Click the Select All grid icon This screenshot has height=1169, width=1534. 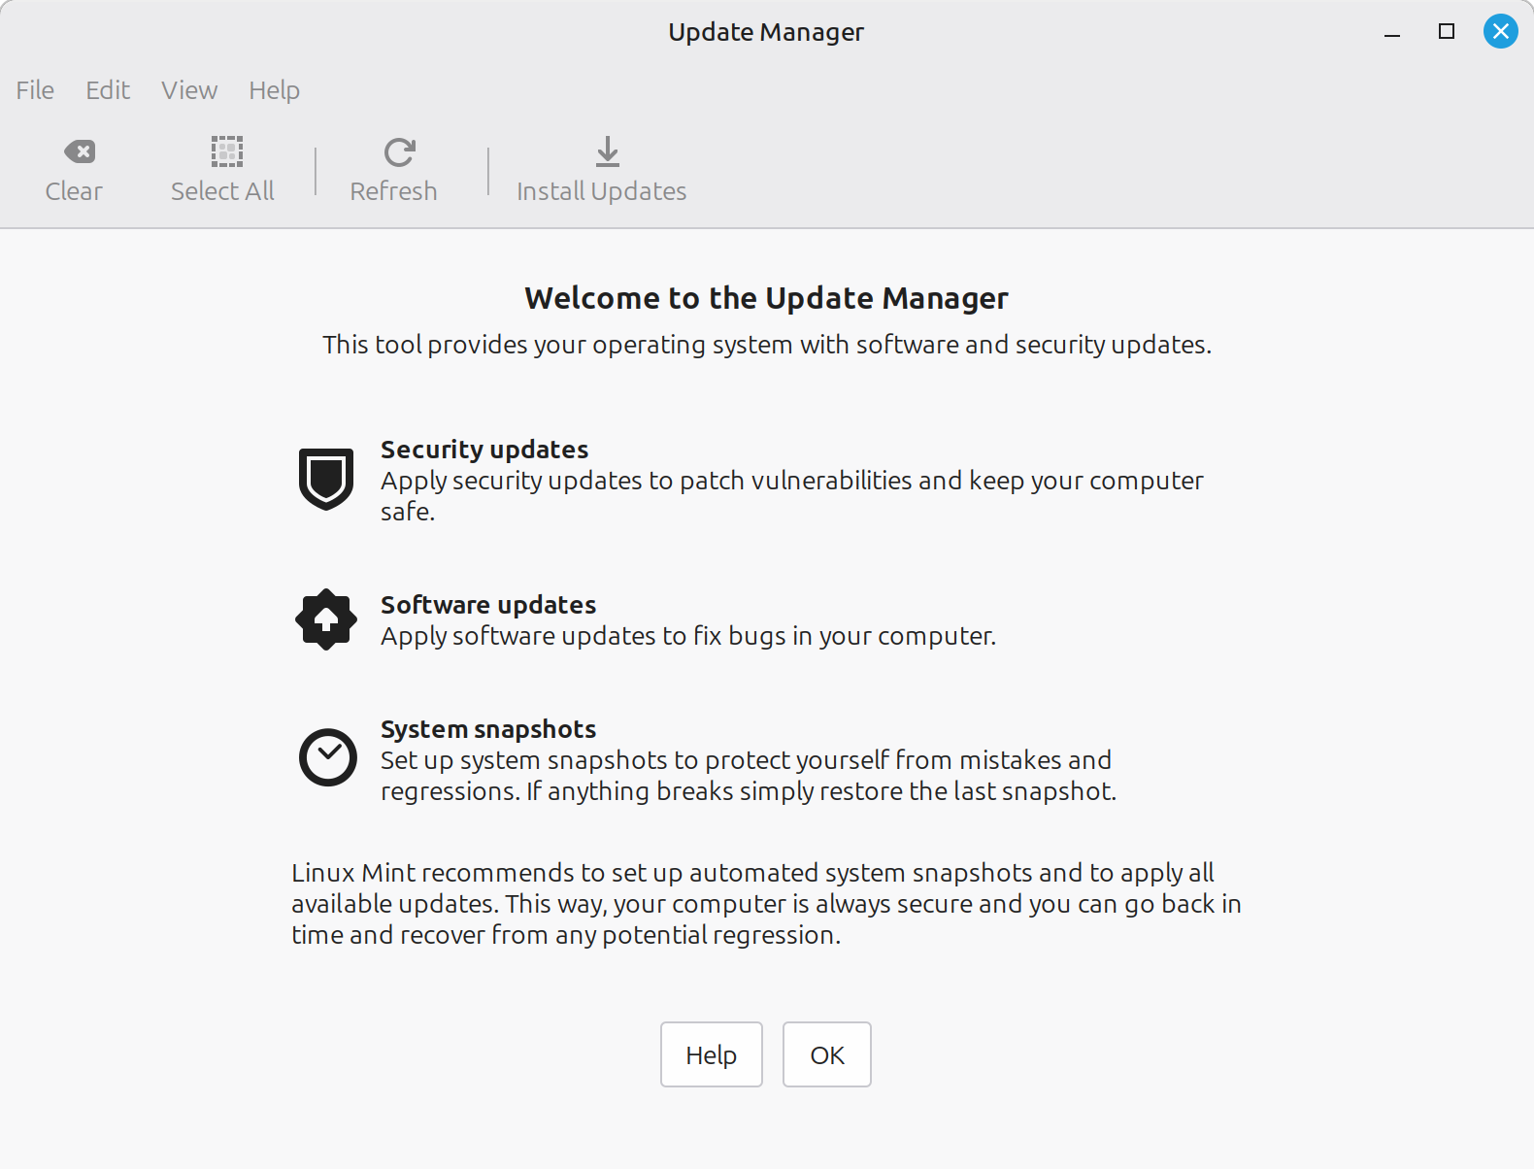tap(227, 151)
